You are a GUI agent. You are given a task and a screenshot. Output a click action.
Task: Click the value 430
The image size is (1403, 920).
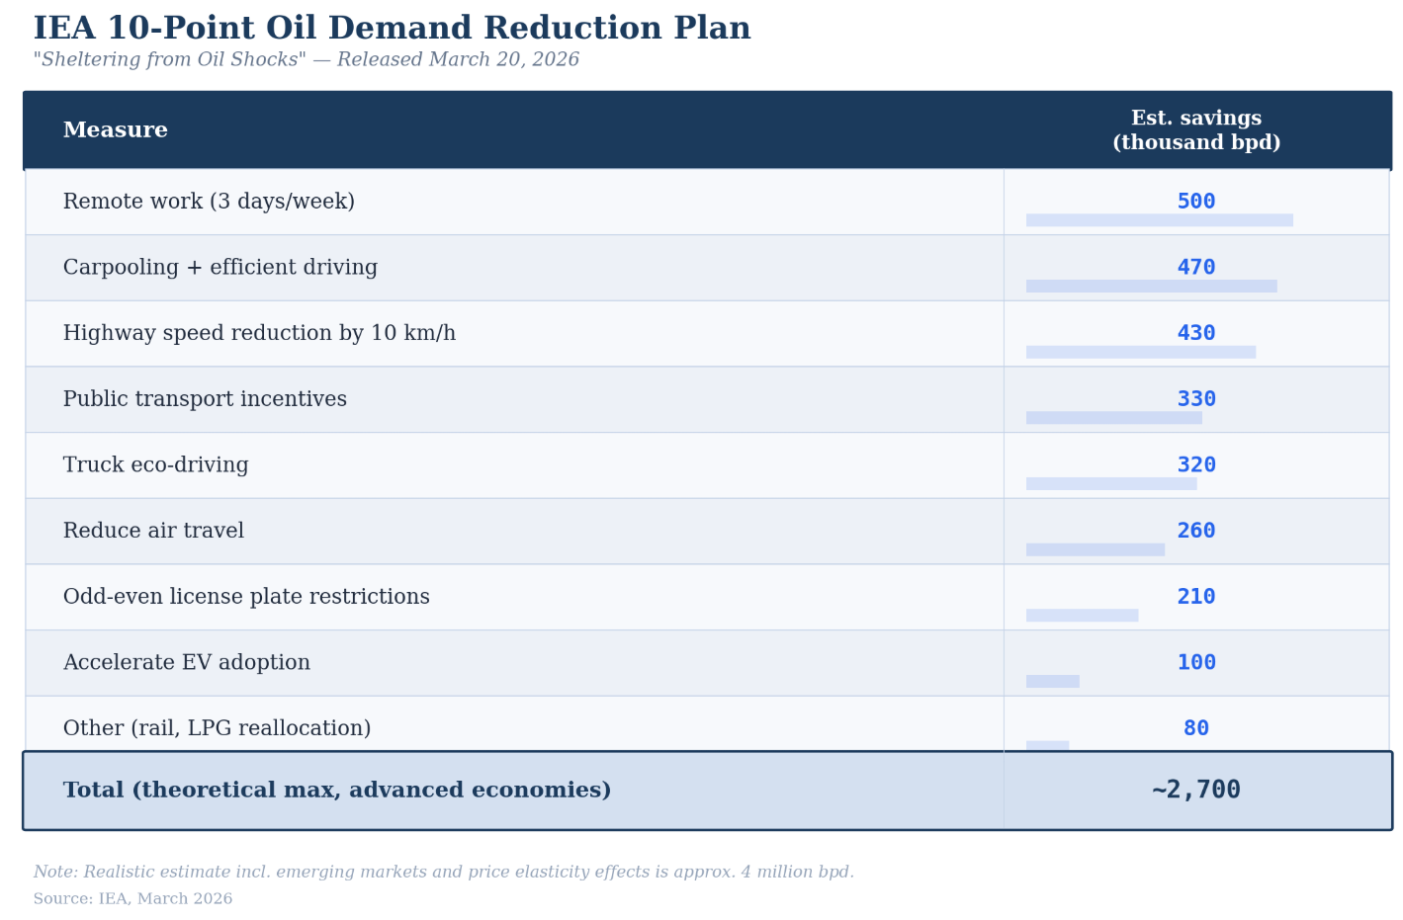coord(1196,333)
